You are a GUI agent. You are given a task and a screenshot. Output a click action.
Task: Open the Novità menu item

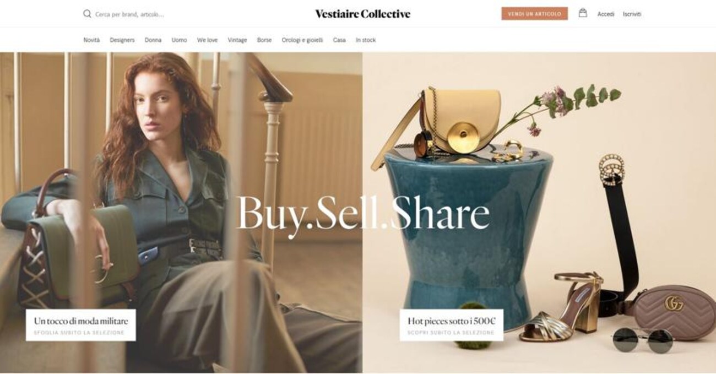click(91, 40)
